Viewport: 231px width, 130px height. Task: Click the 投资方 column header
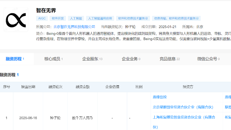pos(188,87)
